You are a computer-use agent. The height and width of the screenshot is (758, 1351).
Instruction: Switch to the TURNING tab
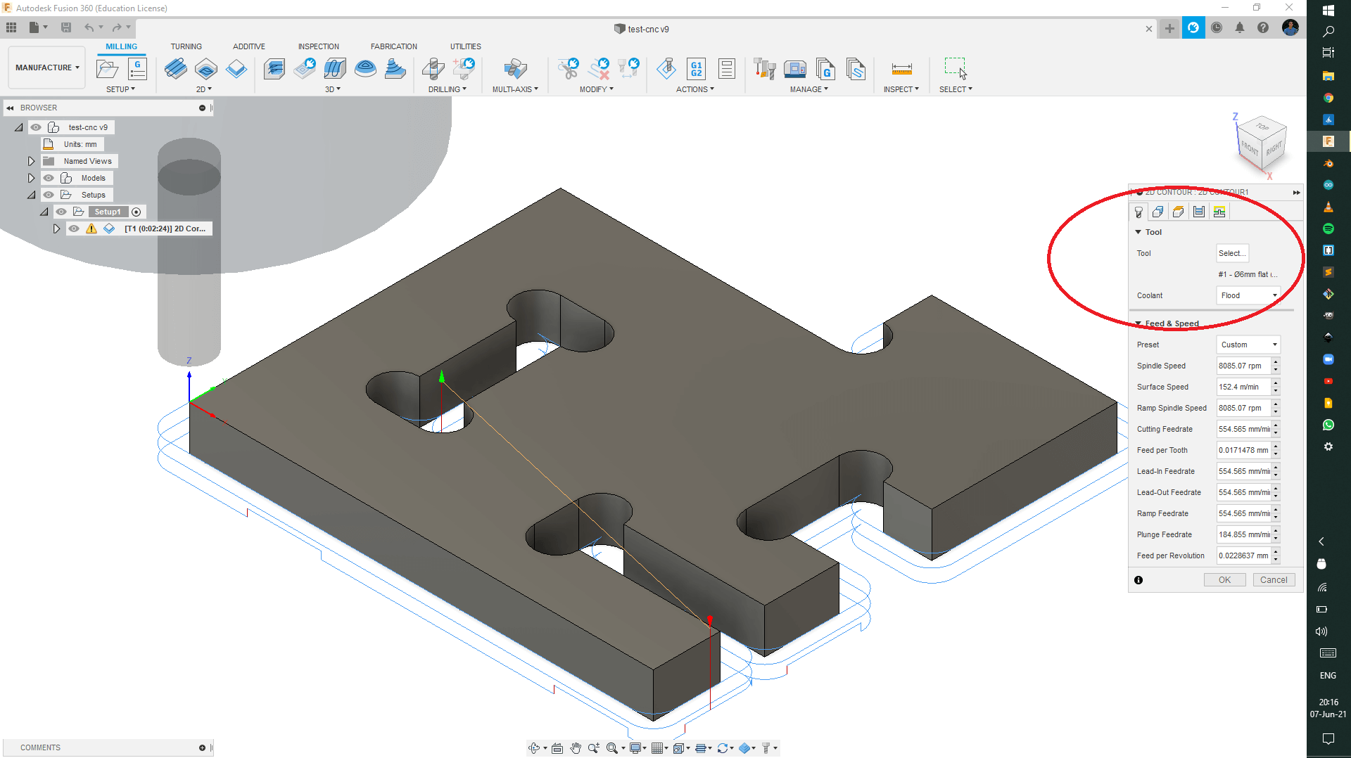pos(186,46)
